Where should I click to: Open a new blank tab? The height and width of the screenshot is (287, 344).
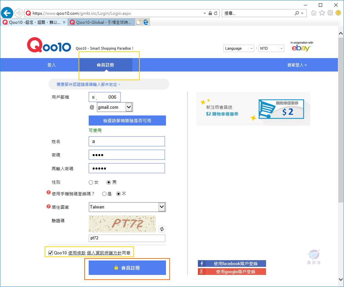[138, 22]
